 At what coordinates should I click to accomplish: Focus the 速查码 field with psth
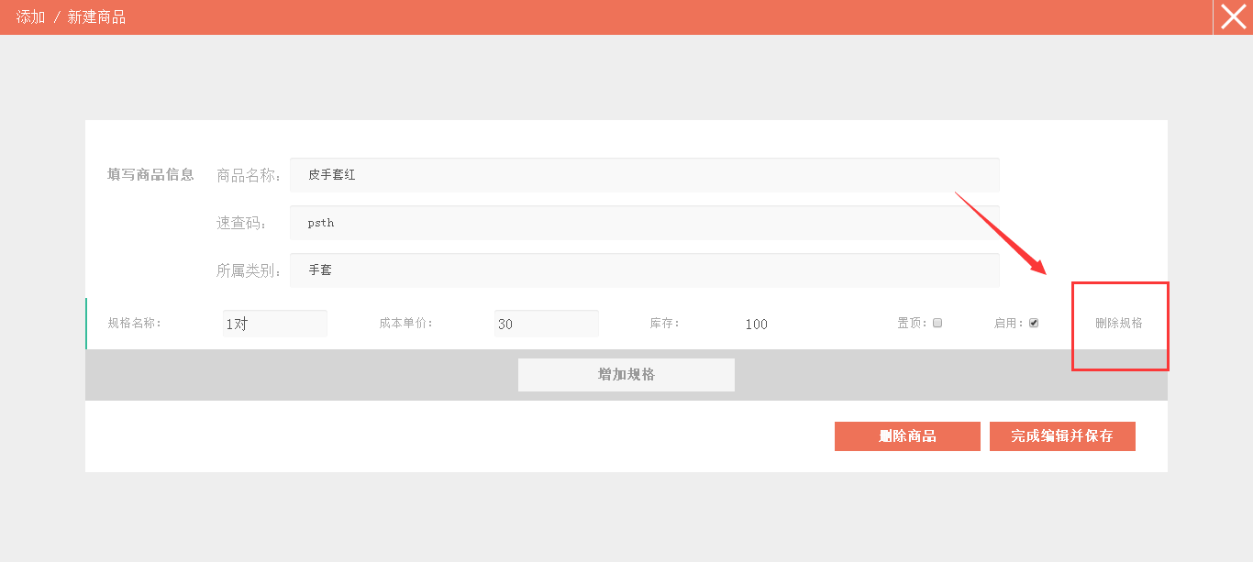644,223
